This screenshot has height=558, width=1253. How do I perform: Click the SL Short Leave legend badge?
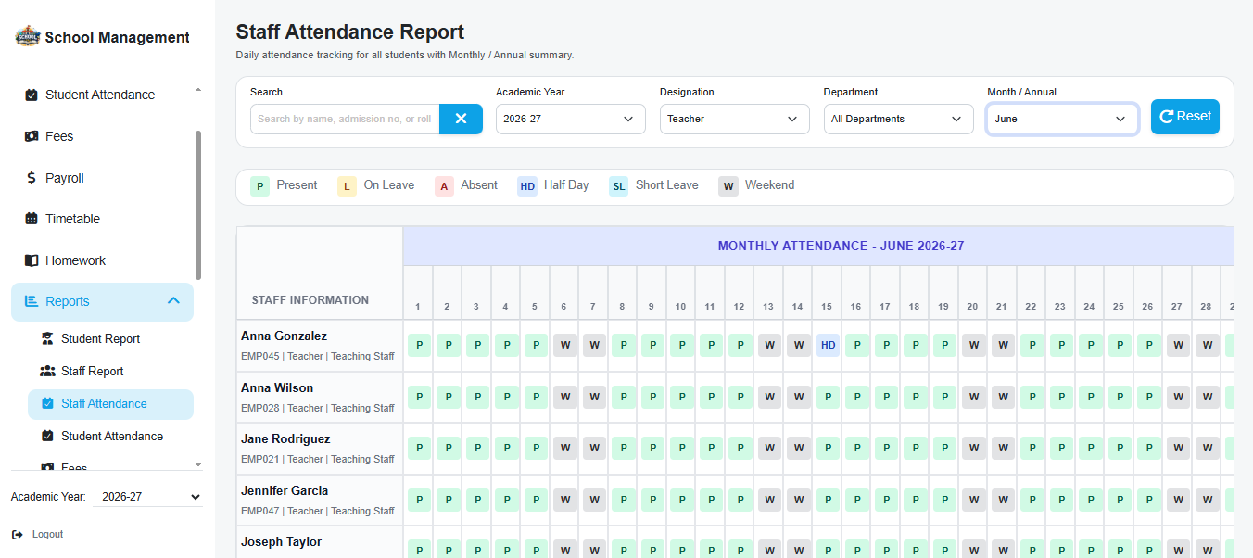point(618,186)
